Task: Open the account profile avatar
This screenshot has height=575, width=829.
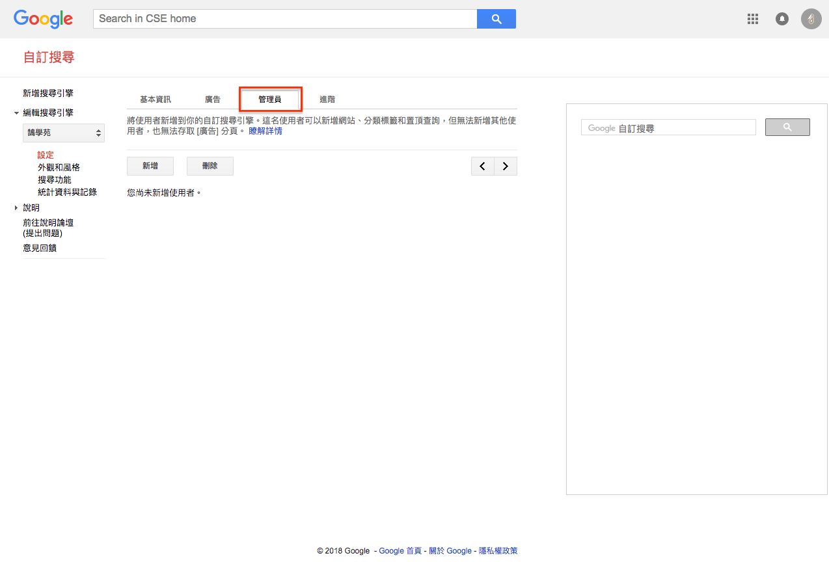Action: tap(811, 19)
